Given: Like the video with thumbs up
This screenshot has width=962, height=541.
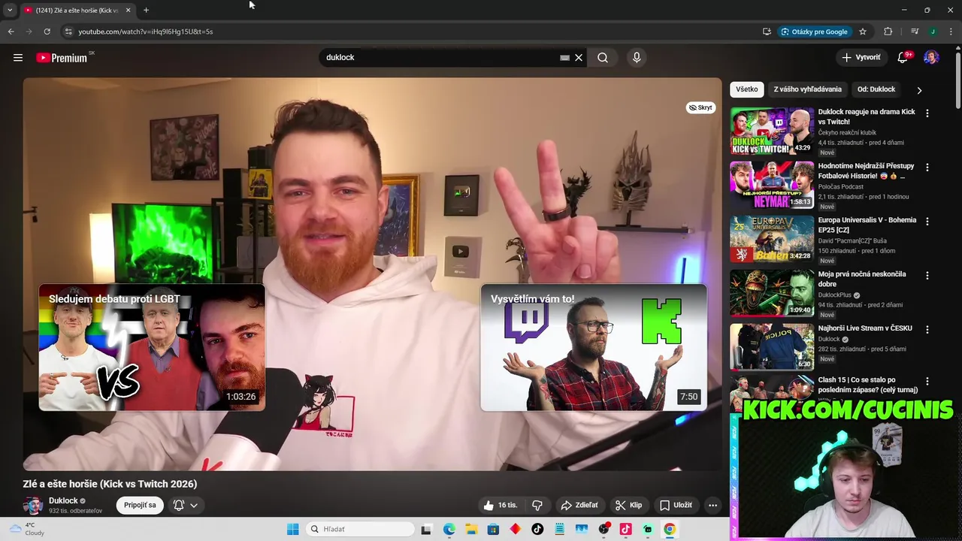Looking at the screenshot, I should 501,505.
